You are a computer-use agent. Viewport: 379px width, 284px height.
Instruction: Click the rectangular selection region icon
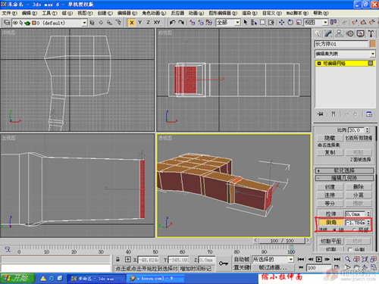(262, 23)
